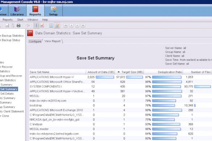Click the 10,348 files value in bootstrap row

pyautogui.click(x=188, y=105)
